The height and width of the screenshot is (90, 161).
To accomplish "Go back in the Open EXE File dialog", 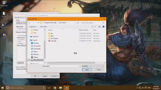I will 30,23.
